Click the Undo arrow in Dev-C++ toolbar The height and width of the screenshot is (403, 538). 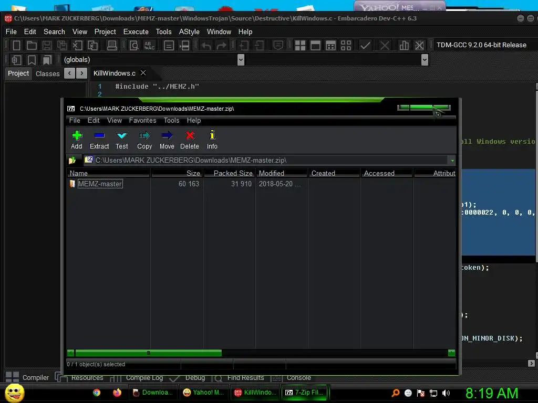206,45
